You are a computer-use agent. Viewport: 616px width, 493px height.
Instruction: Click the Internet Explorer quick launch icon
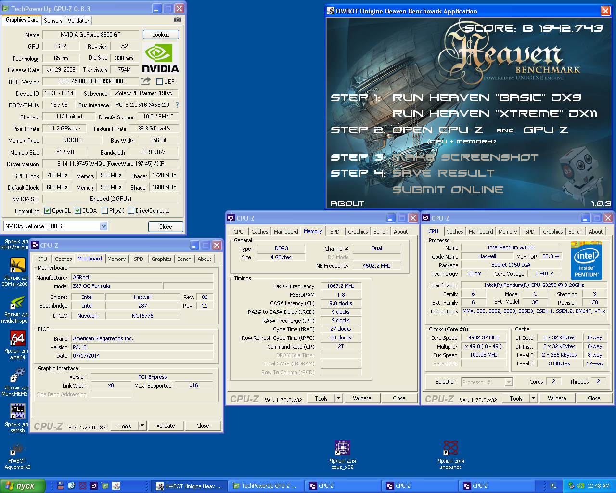tap(72, 486)
